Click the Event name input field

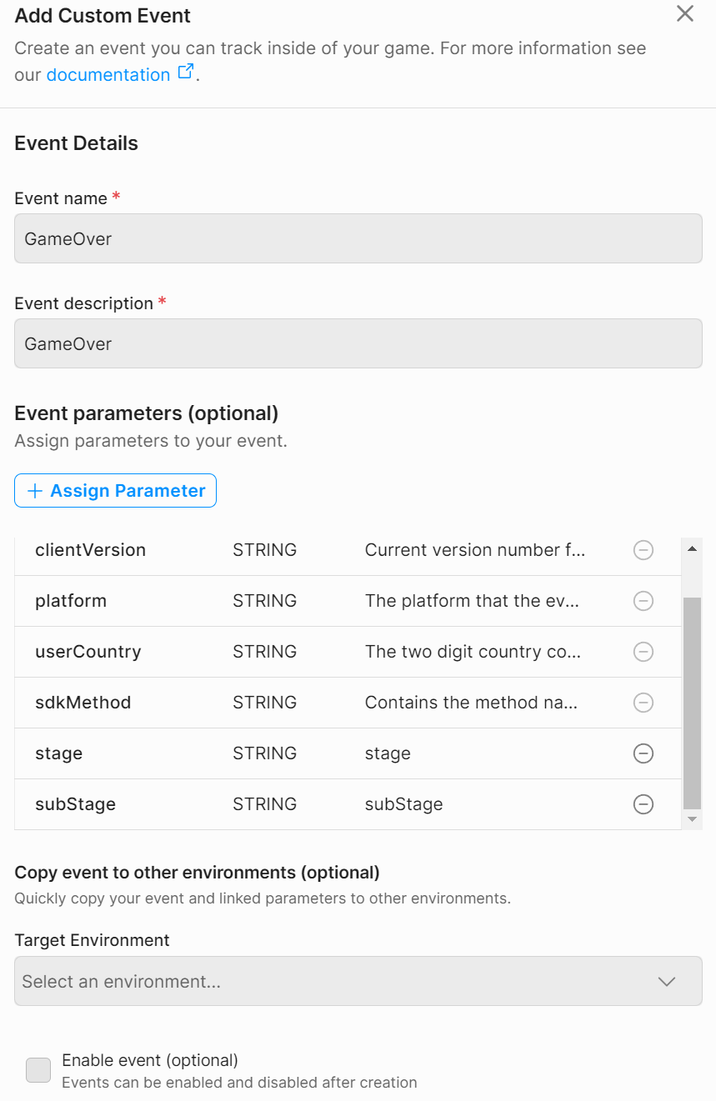click(358, 238)
